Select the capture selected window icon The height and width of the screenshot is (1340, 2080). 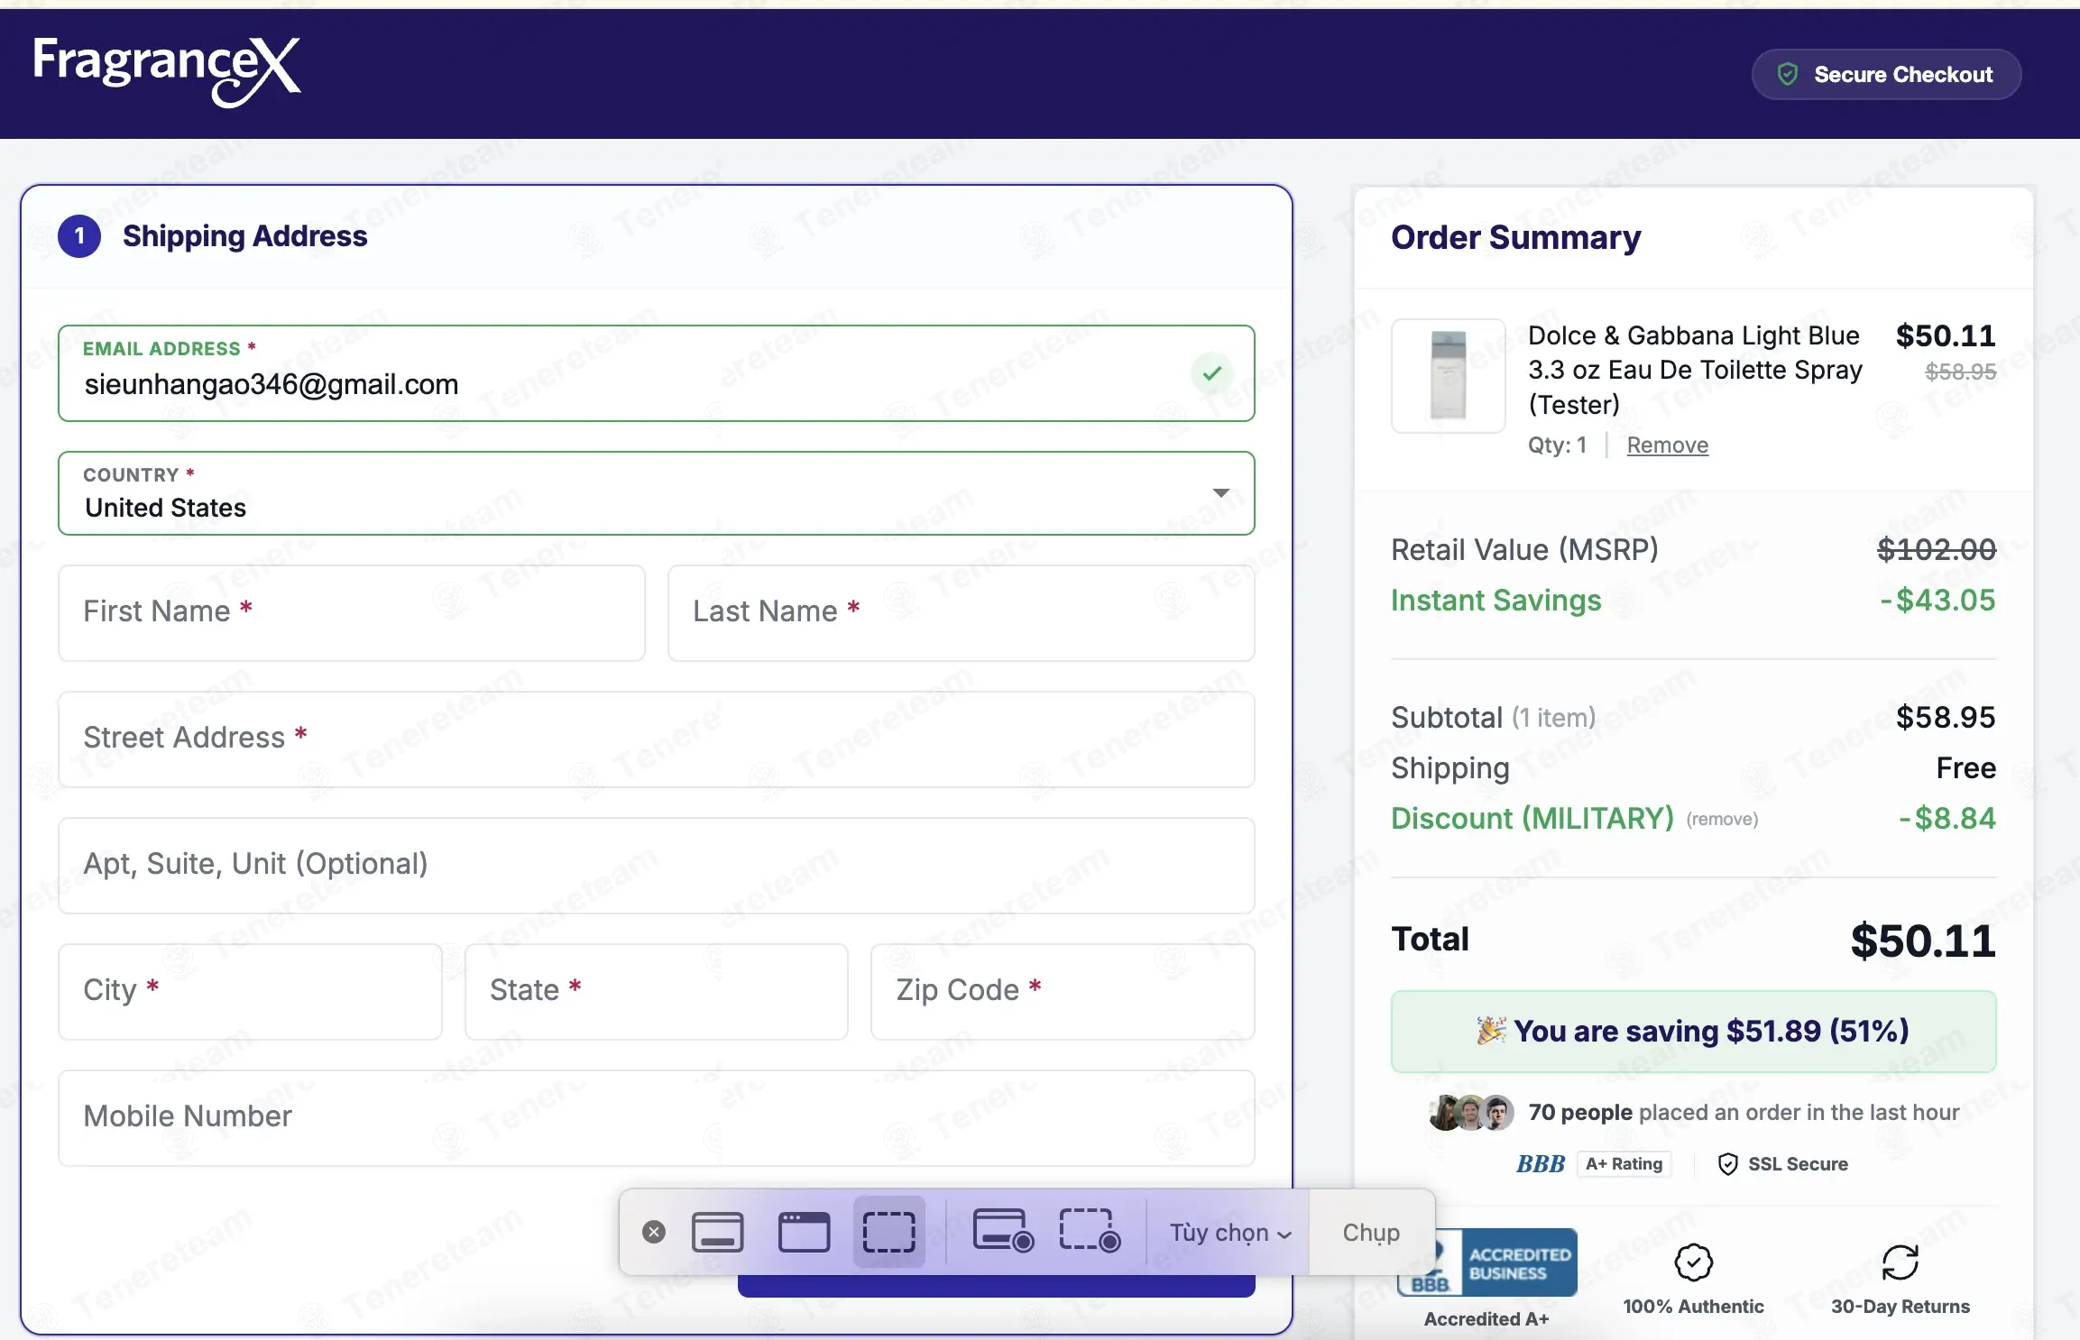(804, 1232)
